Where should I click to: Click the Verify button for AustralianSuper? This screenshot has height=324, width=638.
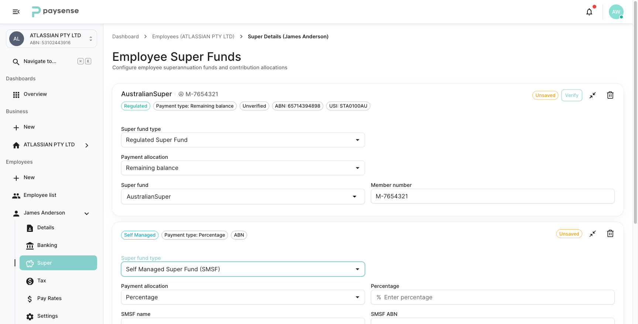(x=572, y=95)
